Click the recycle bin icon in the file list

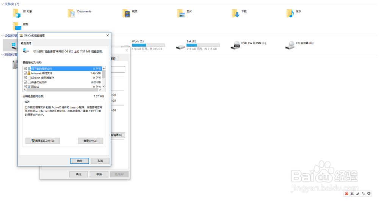click(x=29, y=86)
